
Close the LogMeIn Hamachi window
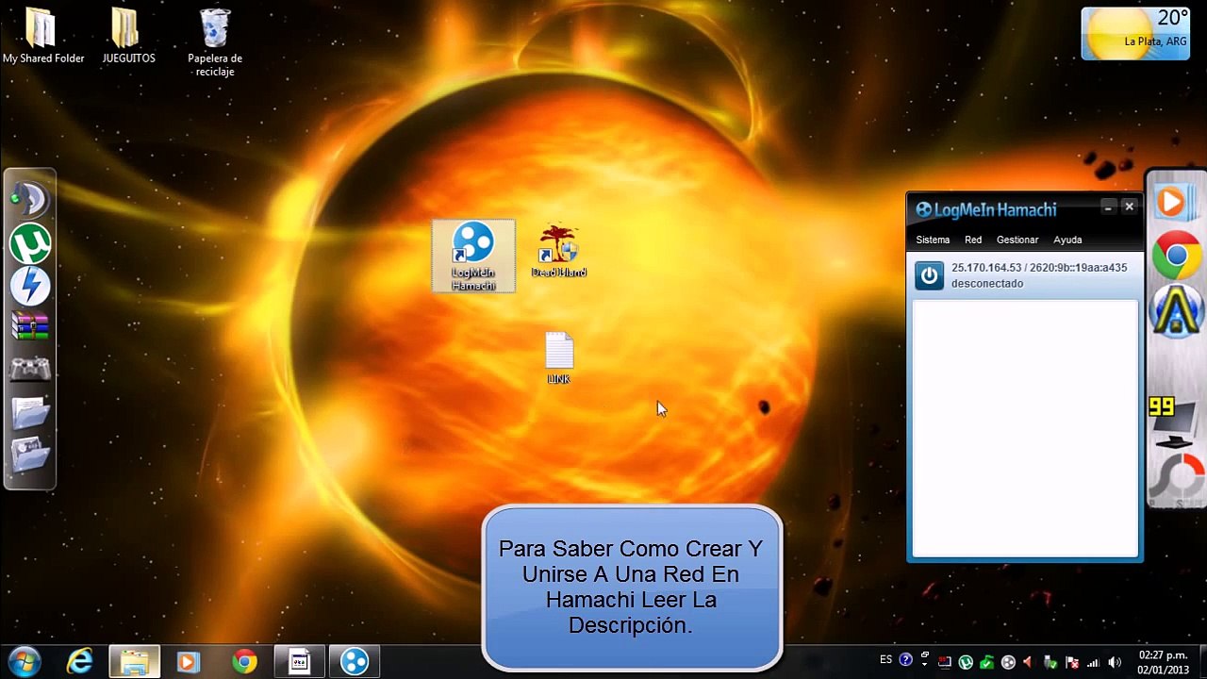point(1129,207)
